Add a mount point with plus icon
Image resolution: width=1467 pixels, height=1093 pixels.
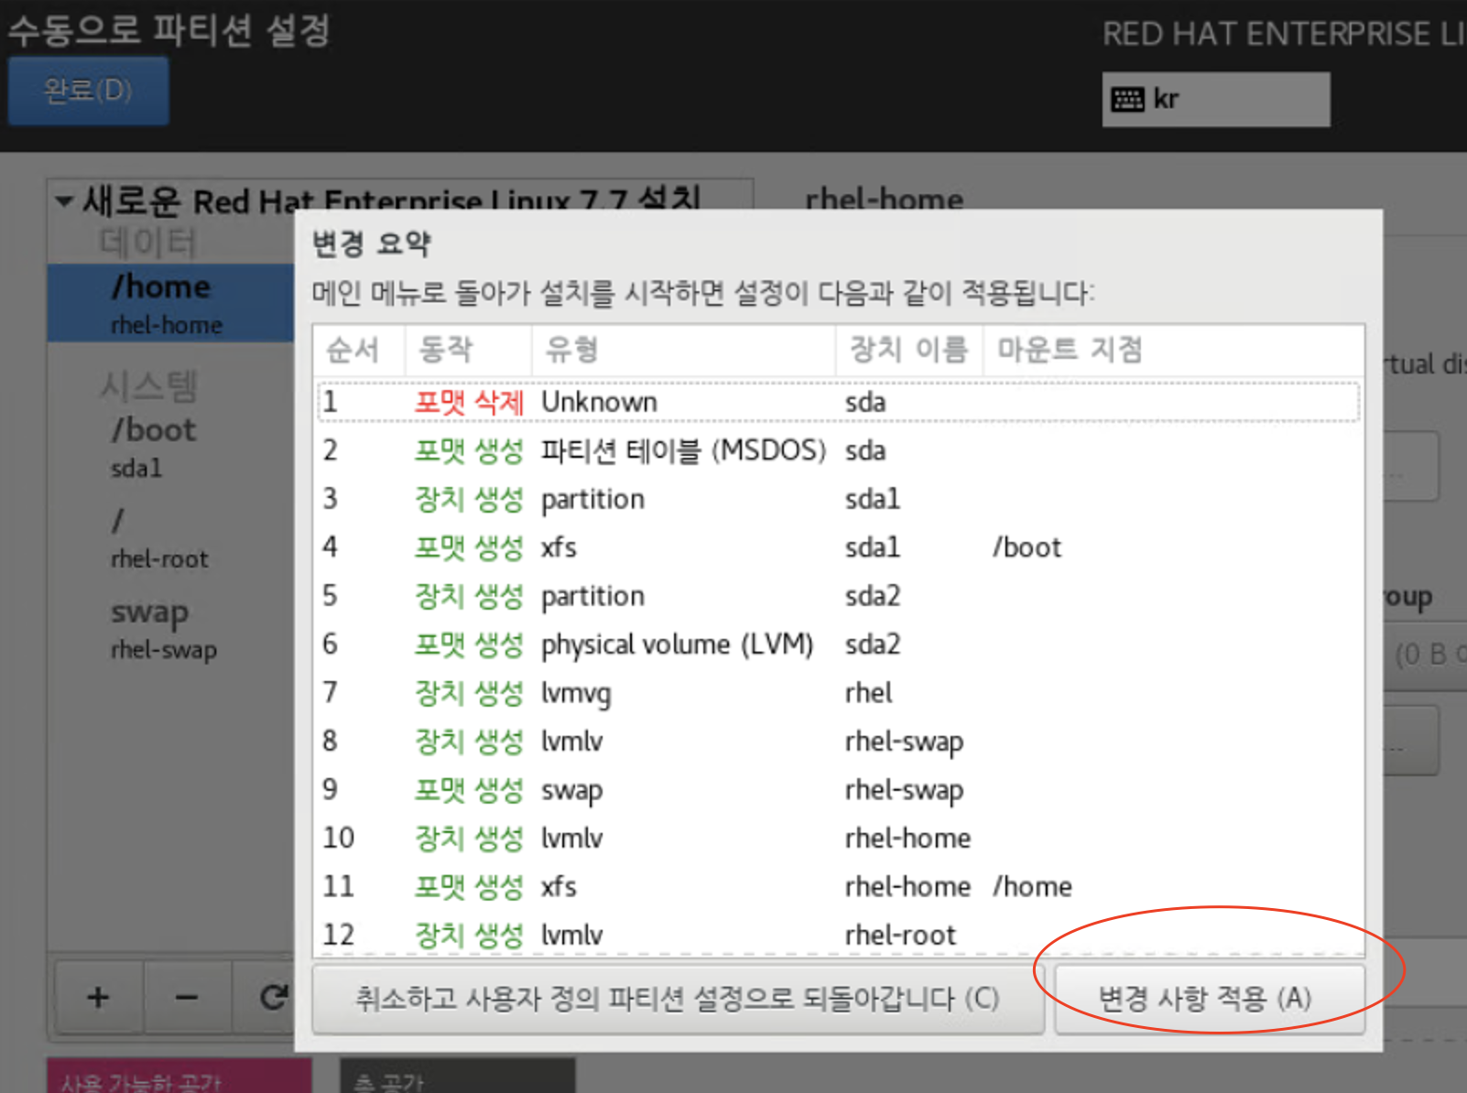[x=98, y=996]
